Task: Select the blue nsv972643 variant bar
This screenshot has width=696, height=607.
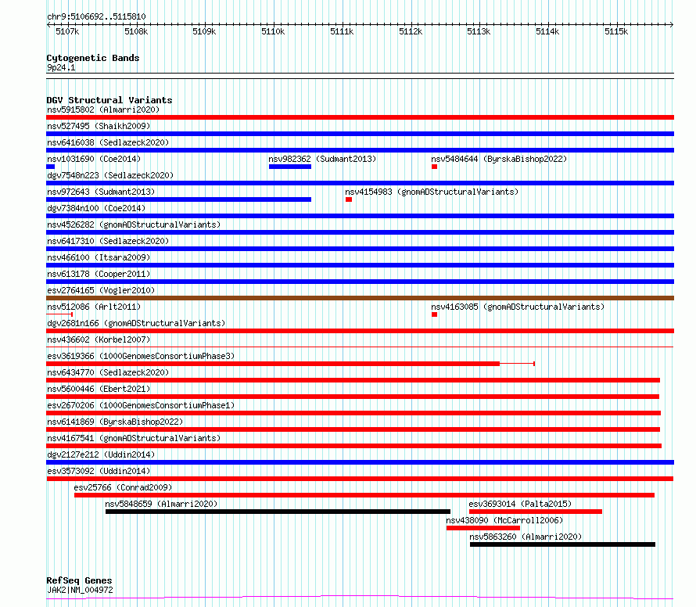Action: coord(179,199)
